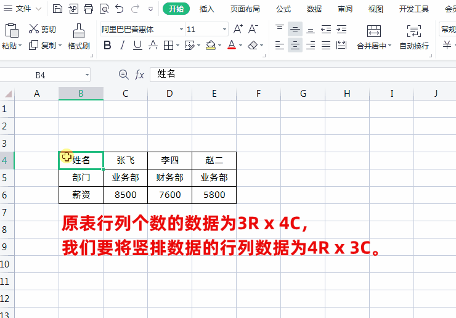Click the zoom magnifier icon by formula bar
The height and width of the screenshot is (318, 456).
[124, 75]
